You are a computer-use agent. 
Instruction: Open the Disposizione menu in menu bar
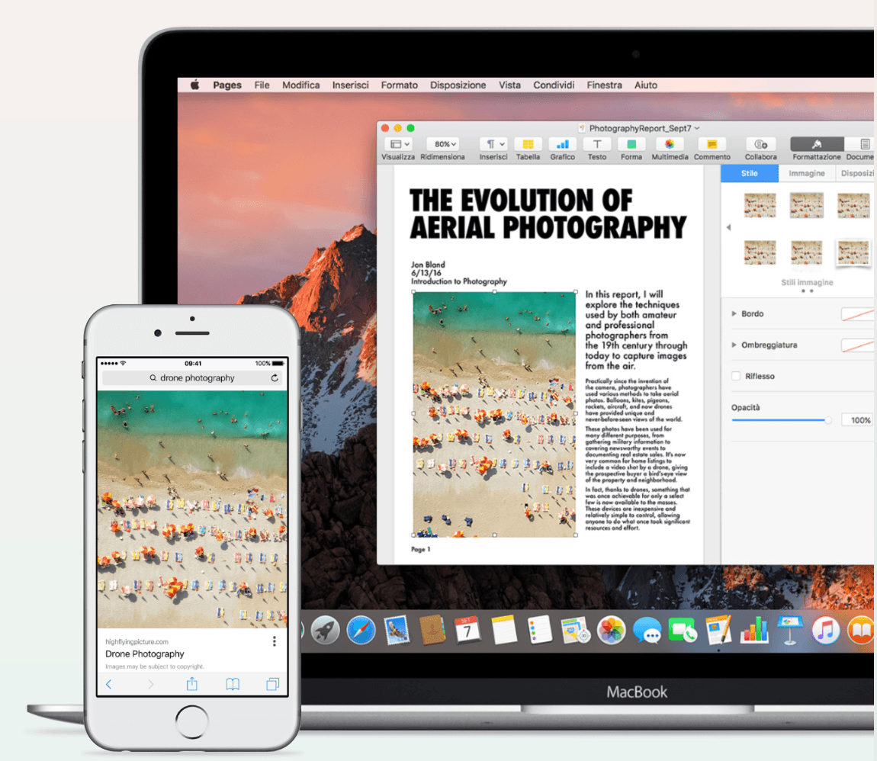pos(458,85)
